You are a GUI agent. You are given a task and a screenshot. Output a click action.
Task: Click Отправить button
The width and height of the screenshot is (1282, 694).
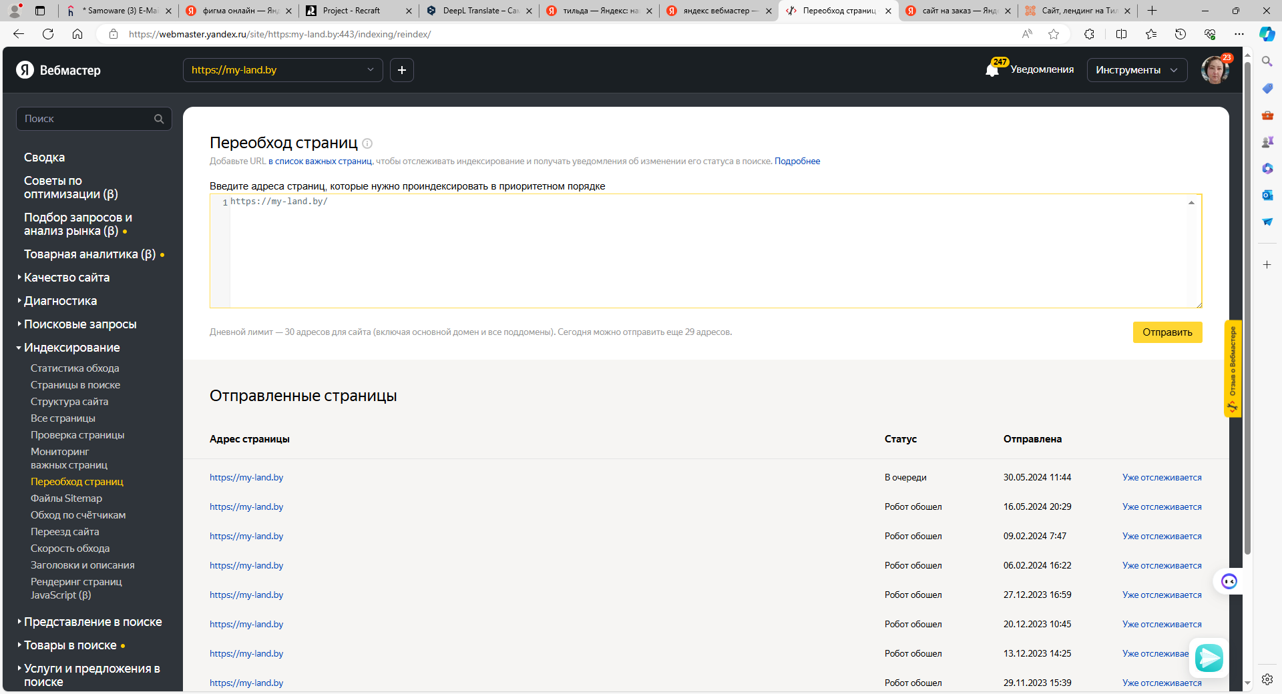coord(1167,332)
